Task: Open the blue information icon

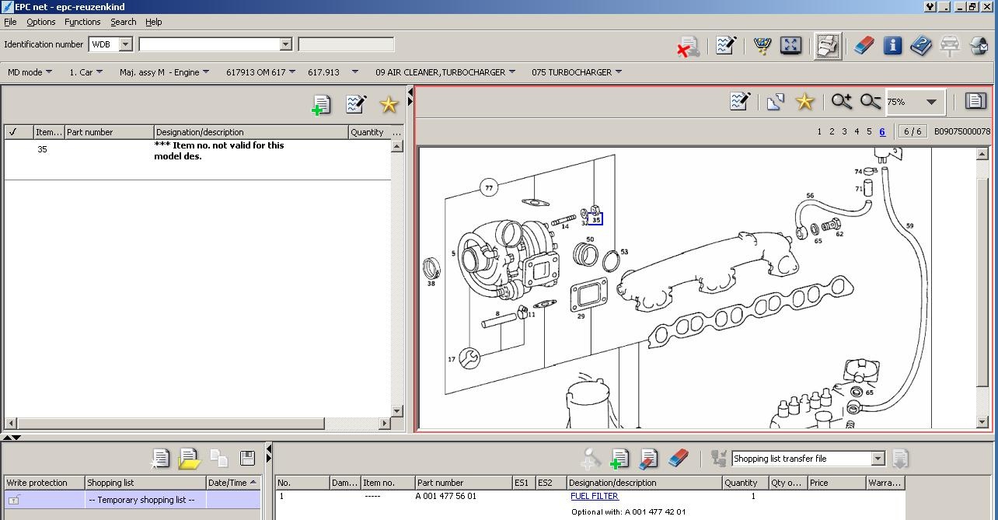Action: pyautogui.click(x=892, y=45)
